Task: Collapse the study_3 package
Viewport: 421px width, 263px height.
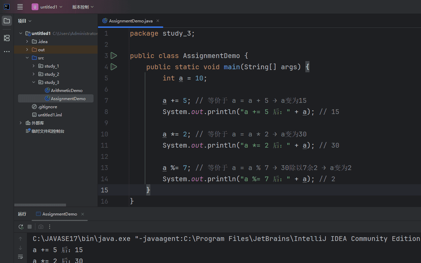Action: click(34, 82)
